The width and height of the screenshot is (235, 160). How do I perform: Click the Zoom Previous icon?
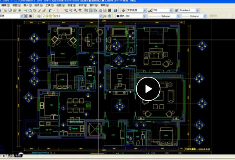coord(80,10)
